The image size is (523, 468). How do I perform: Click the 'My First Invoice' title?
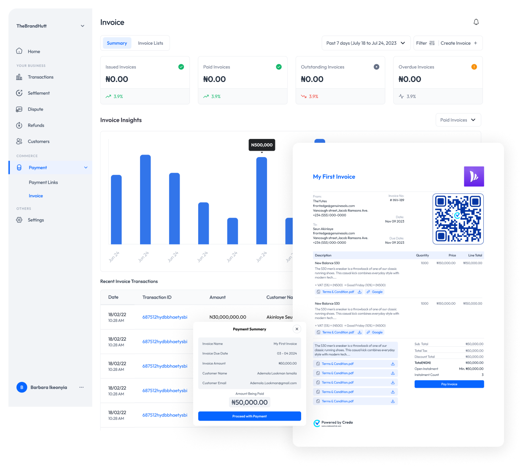coord(334,177)
